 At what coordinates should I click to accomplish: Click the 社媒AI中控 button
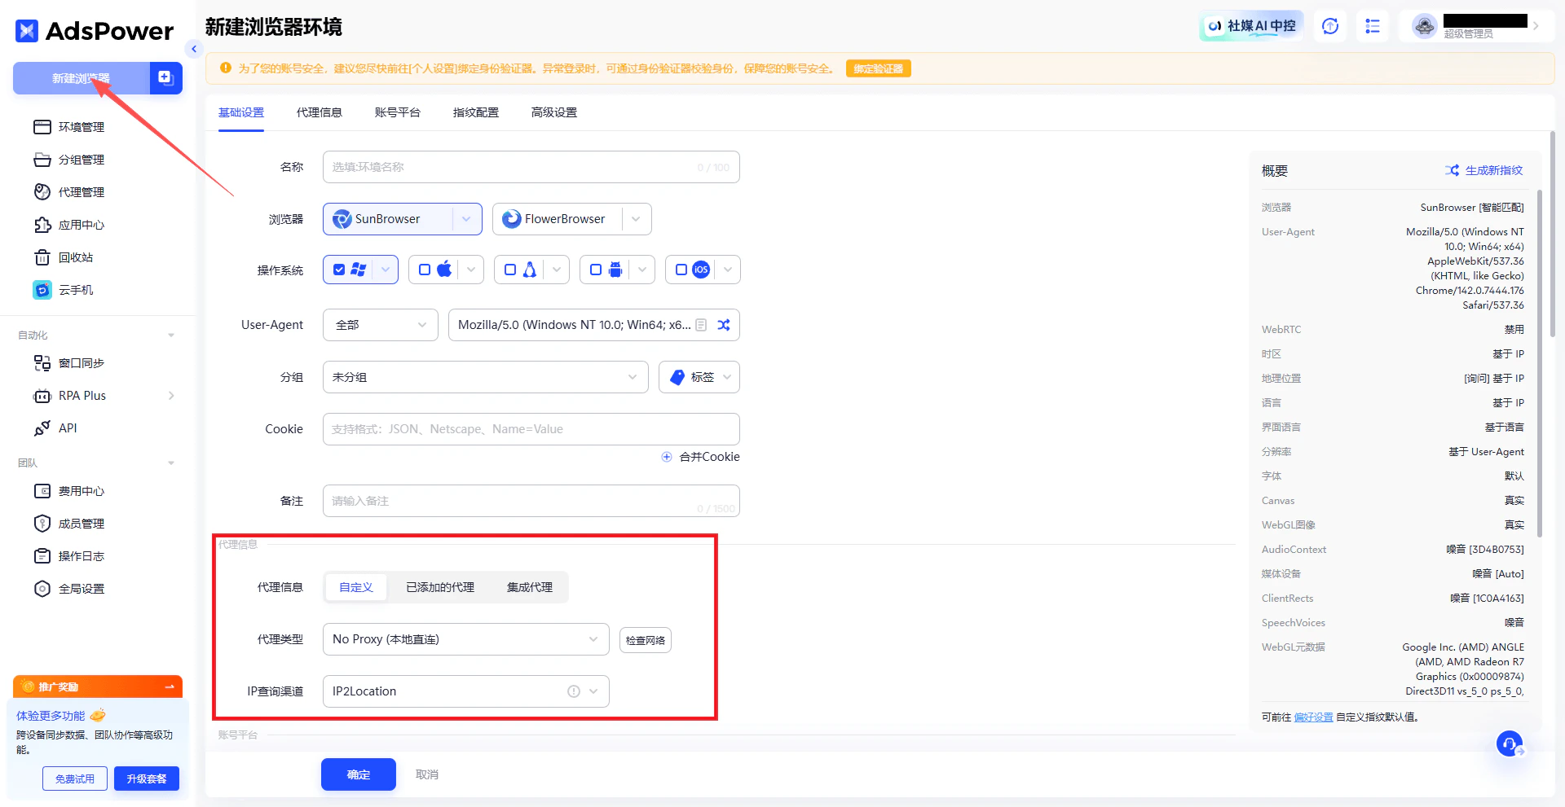pos(1252,26)
